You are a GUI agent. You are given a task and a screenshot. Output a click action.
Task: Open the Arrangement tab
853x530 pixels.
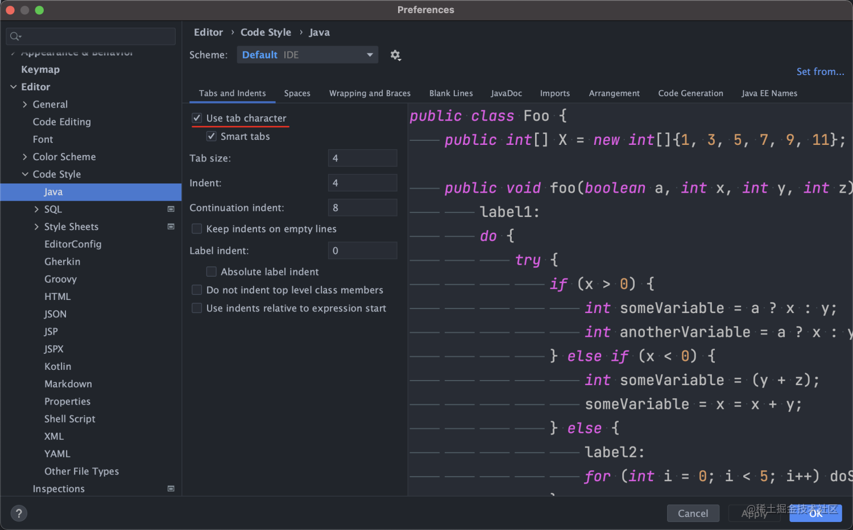pyautogui.click(x=614, y=93)
